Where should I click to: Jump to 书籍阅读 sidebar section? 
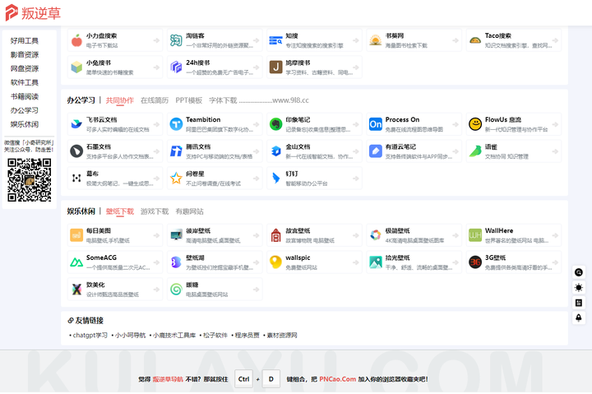pyautogui.click(x=25, y=96)
